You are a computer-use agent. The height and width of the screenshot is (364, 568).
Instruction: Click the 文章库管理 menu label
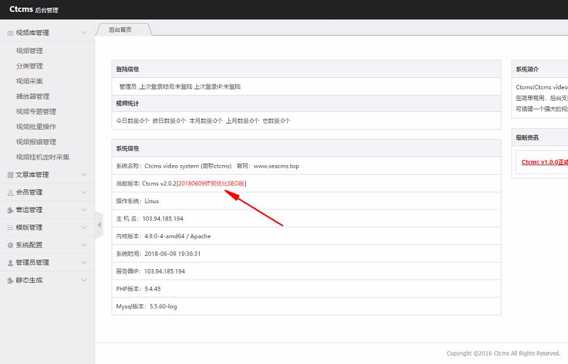pyautogui.click(x=32, y=175)
